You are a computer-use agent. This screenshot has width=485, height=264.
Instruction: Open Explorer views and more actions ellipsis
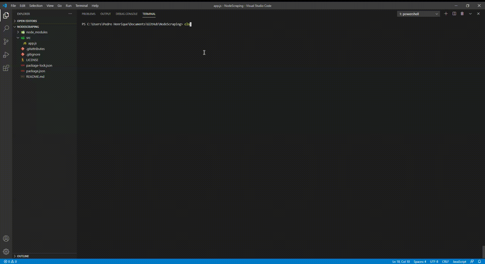70,14
